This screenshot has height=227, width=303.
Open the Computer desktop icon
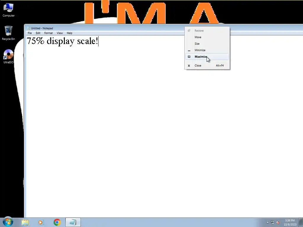pyautogui.click(x=9, y=10)
